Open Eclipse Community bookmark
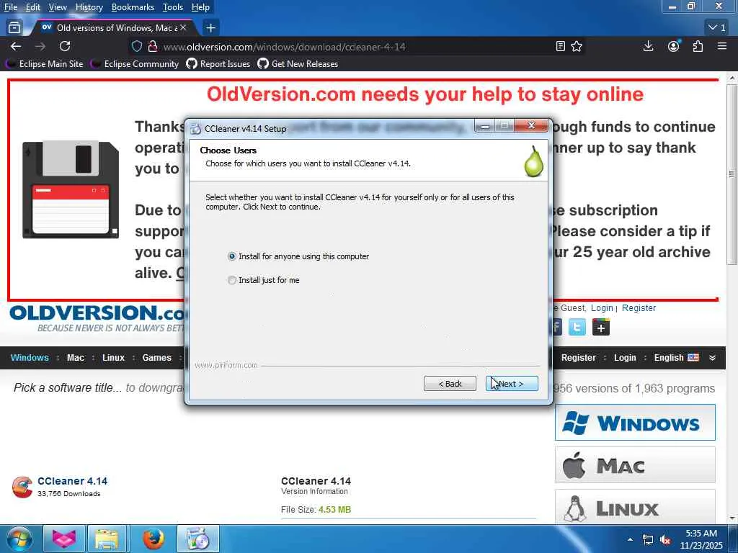Image resolution: width=738 pixels, height=553 pixels. pos(135,64)
